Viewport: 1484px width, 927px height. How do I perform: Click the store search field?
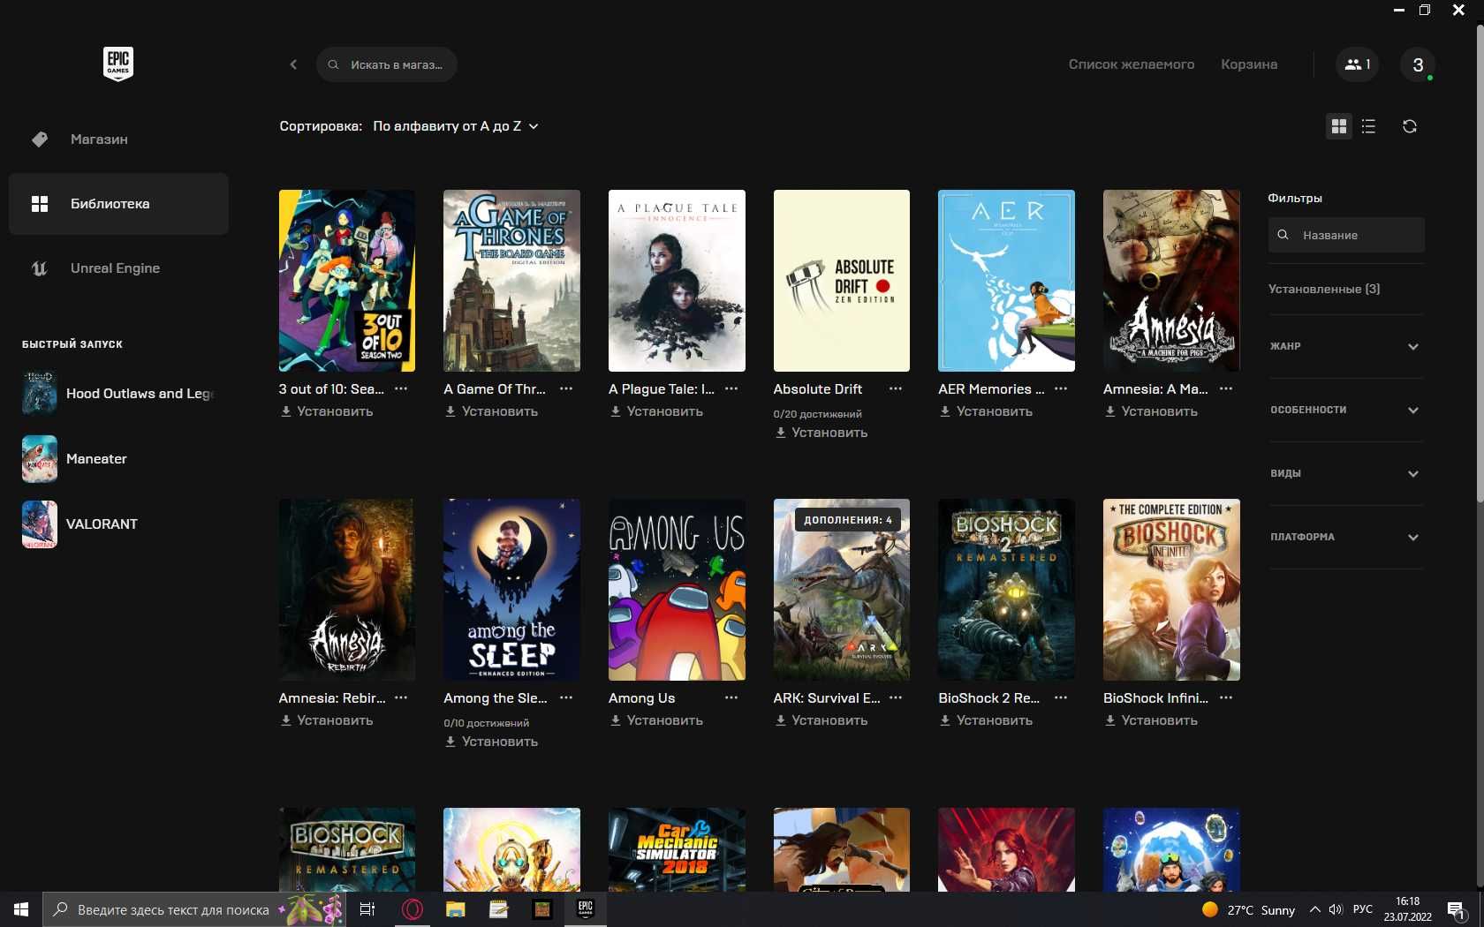pyautogui.click(x=387, y=64)
